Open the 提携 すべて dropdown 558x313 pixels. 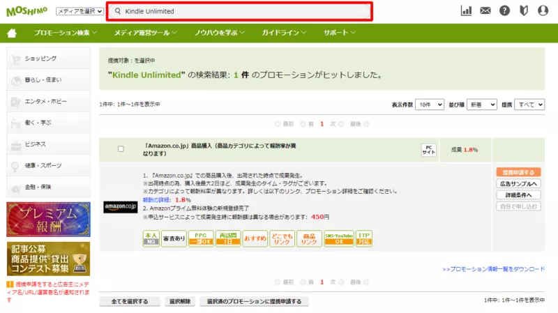[x=529, y=105]
